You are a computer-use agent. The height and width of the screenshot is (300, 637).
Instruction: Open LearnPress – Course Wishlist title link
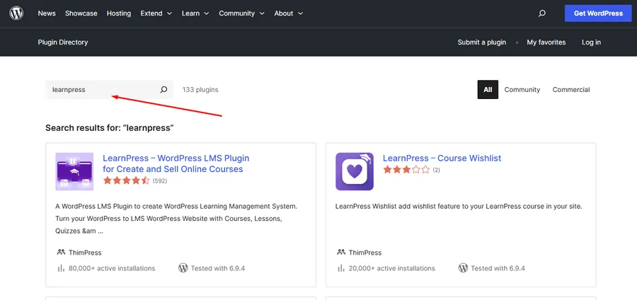[442, 158]
